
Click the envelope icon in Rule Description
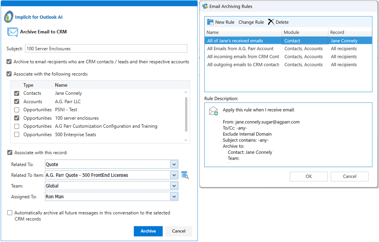pyautogui.click(x=213, y=112)
